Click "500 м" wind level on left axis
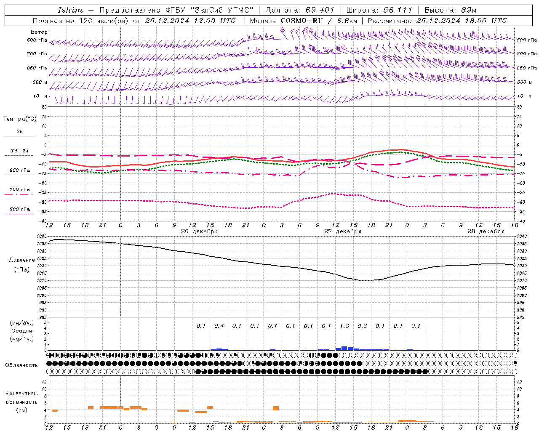The width and height of the screenshot is (539, 431). [x=40, y=82]
